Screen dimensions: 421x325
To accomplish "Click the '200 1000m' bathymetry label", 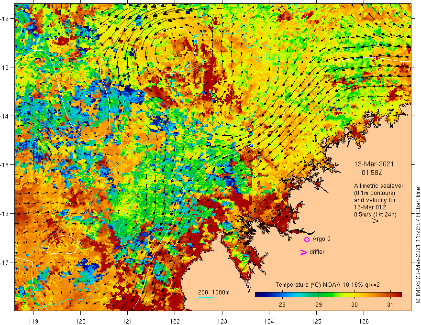I will [x=214, y=292].
